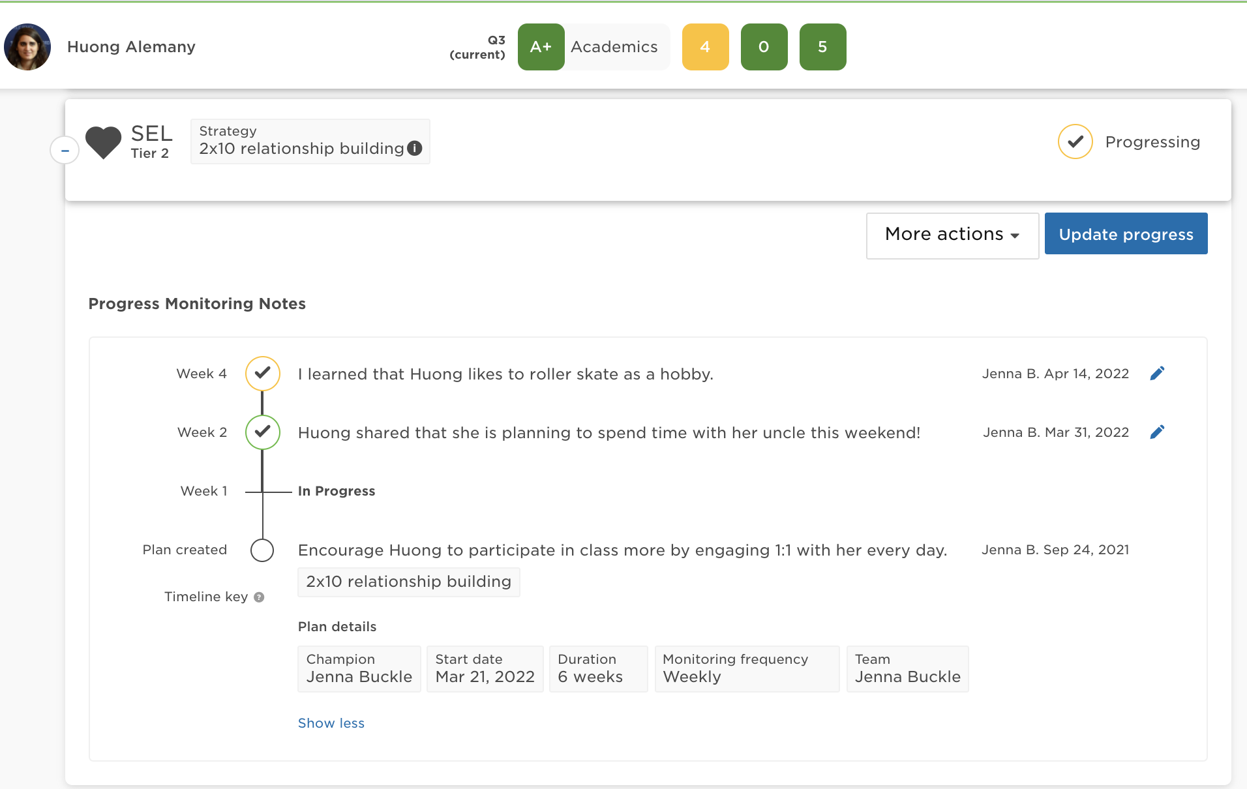1247x789 pixels.
Task: Click the Progressing status checkmark icon
Action: coord(1075,141)
